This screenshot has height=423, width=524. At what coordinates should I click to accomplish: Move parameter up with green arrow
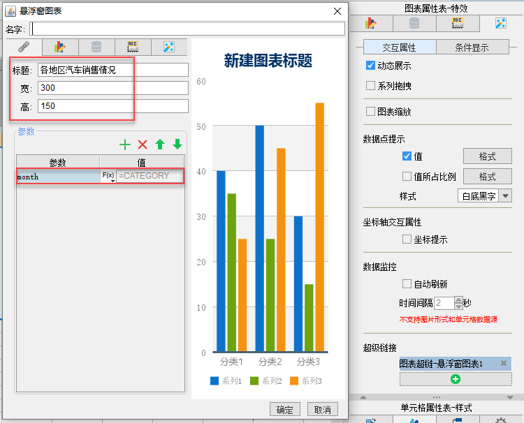pyautogui.click(x=160, y=144)
